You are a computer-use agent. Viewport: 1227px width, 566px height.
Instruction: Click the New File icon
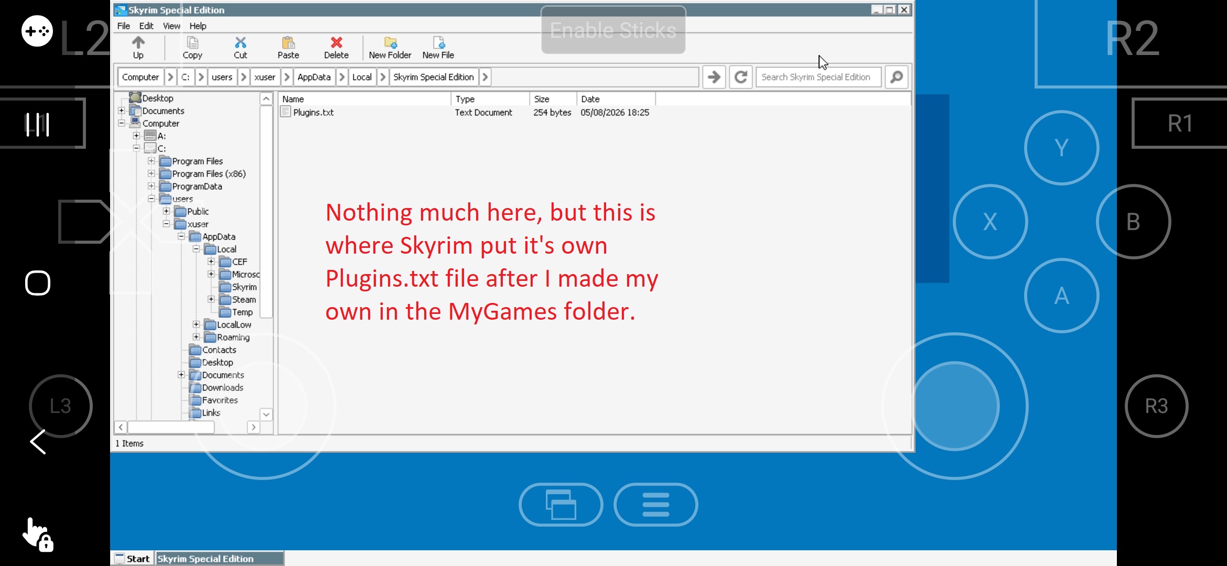click(x=438, y=42)
